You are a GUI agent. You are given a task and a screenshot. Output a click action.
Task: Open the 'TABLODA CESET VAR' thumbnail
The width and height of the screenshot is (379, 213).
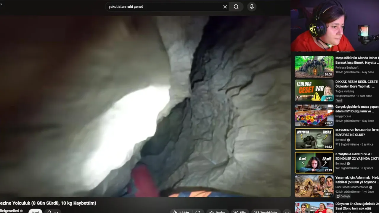[314, 91]
